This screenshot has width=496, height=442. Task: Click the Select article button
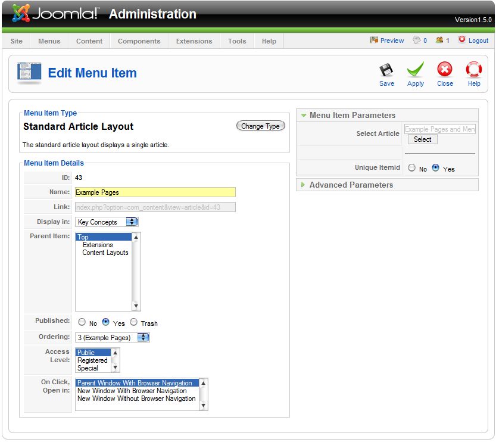click(x=422, y=139)
